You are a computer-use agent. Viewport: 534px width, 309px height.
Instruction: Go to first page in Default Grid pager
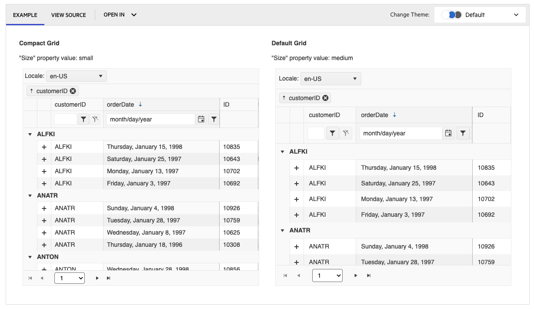[285, 275]
